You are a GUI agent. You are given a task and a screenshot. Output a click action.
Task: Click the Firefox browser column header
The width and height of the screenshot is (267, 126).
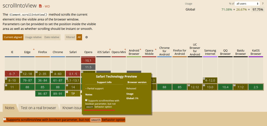[x=43, y=52]
